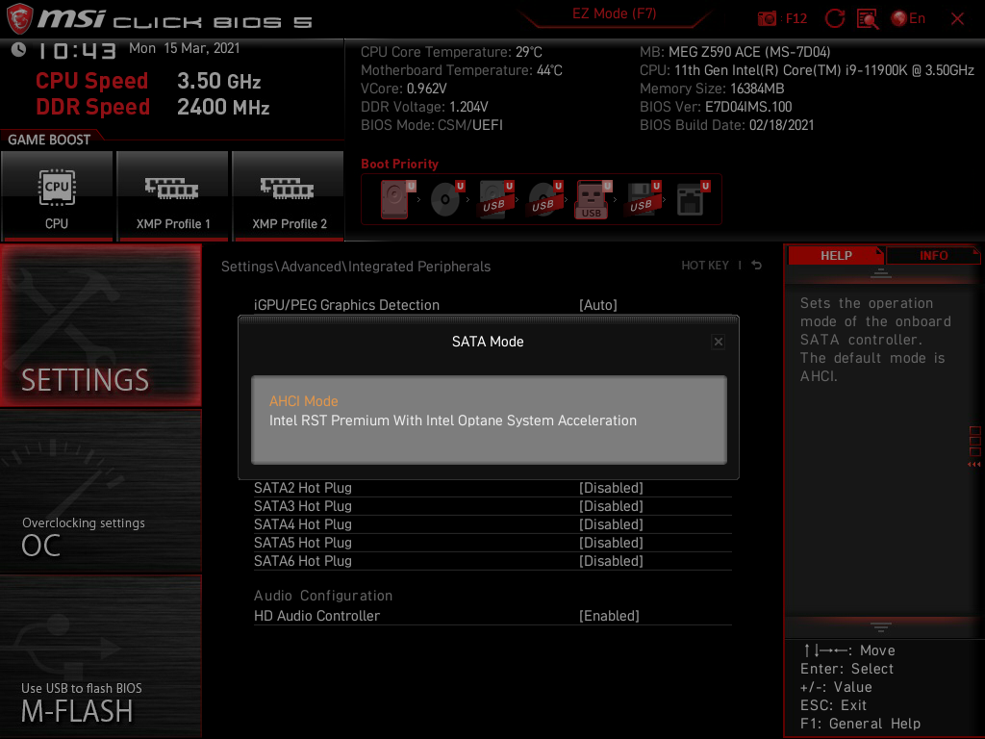Select the USB CD/DVD boot device icon
985x739 pixels.
click(x=544, y=199)
